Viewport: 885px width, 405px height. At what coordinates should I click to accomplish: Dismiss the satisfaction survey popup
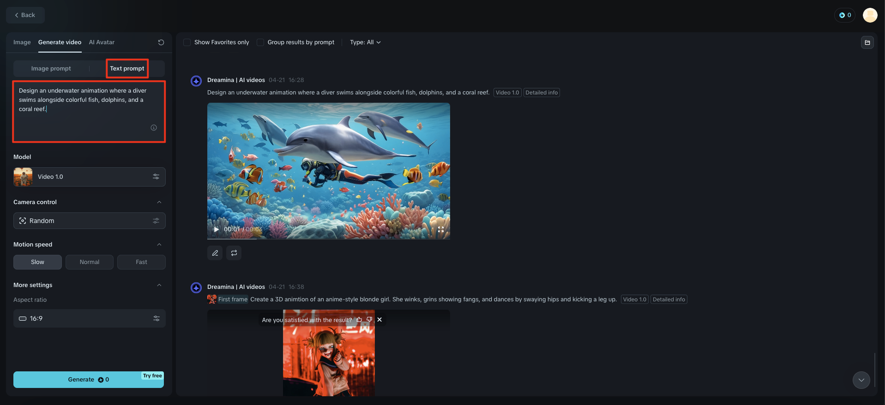[x=379, y=320]
